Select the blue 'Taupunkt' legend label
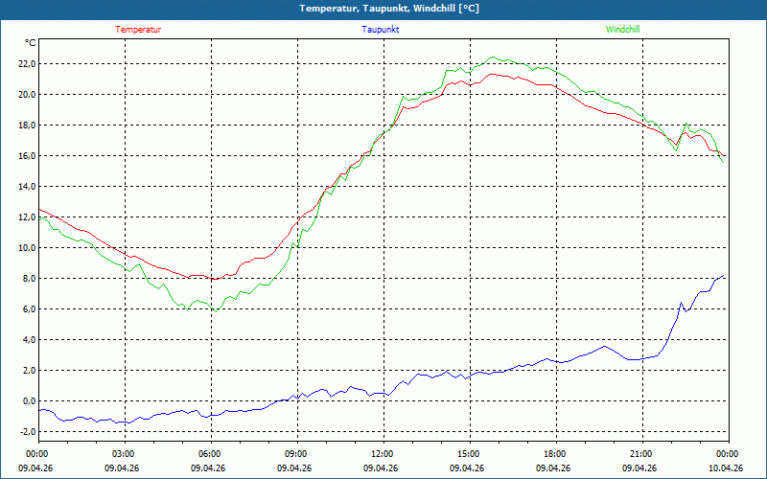 click(x=380, y=30)
